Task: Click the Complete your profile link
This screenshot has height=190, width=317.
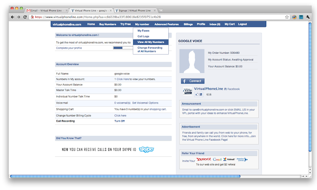Action: pos(69,48)
